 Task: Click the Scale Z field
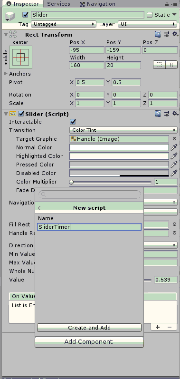163,103
